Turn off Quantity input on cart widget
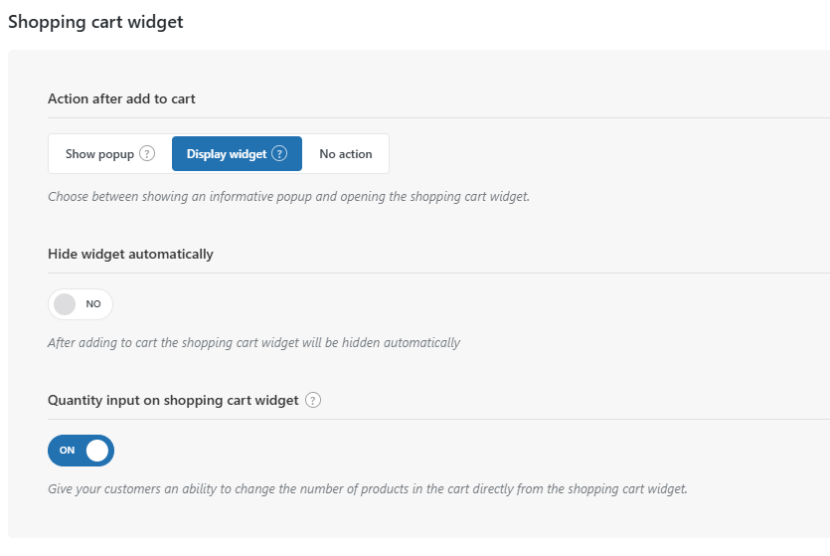The height and width of the screenshot is (556, 830). [x=81, y=451]
